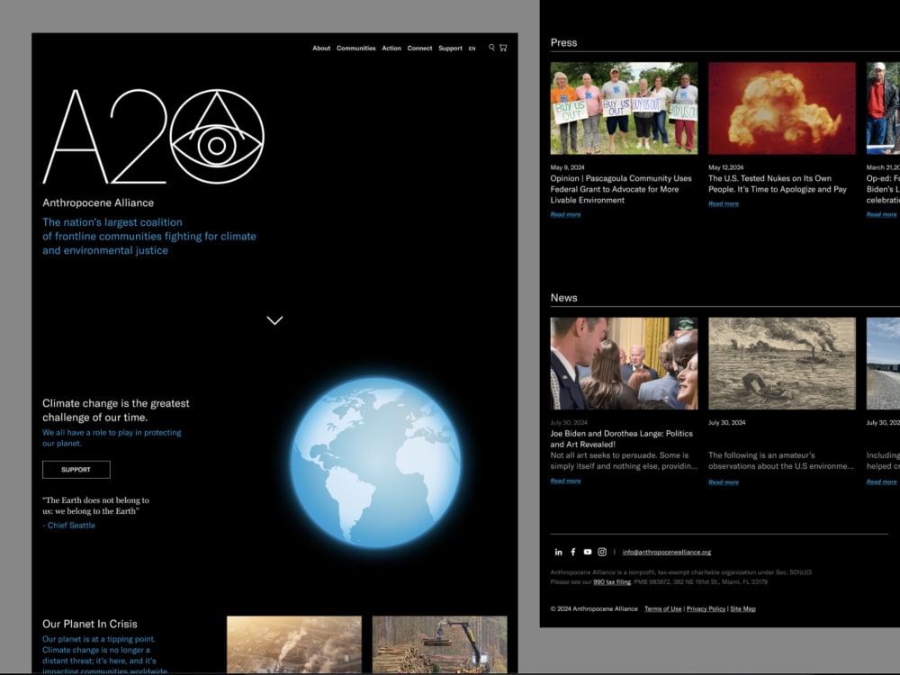Open the Action menu item
The image size is (900, 675).
[x=391, y=49]
